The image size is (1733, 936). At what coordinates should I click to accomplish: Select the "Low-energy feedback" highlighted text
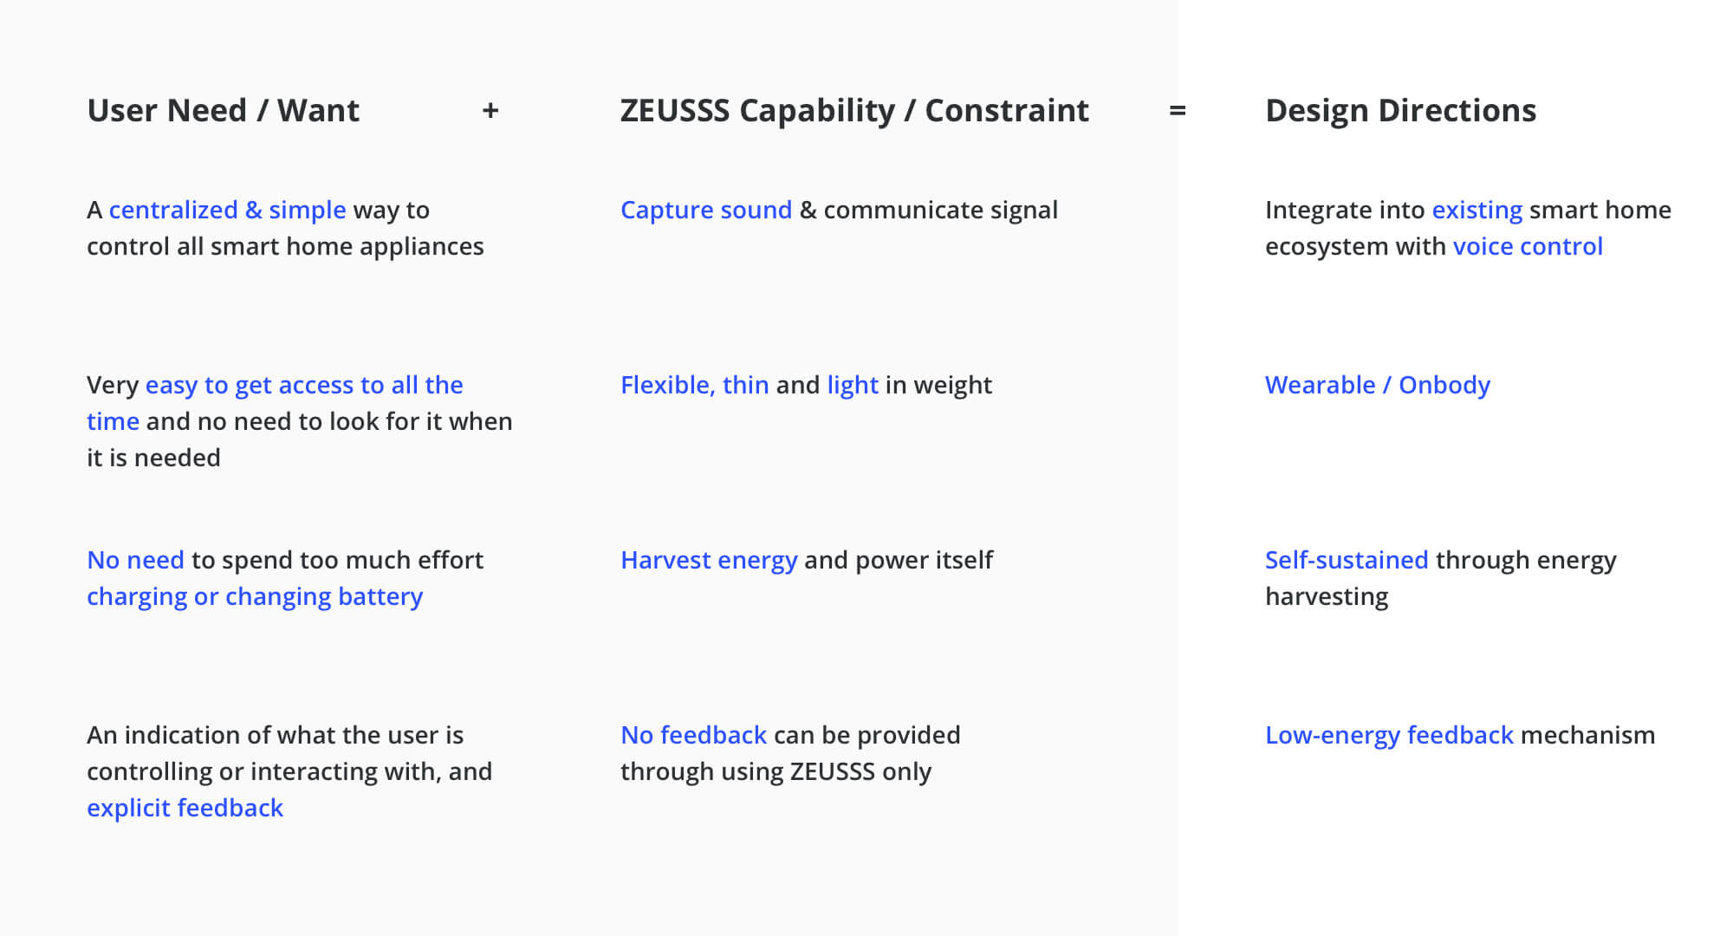coord(1388,735)
